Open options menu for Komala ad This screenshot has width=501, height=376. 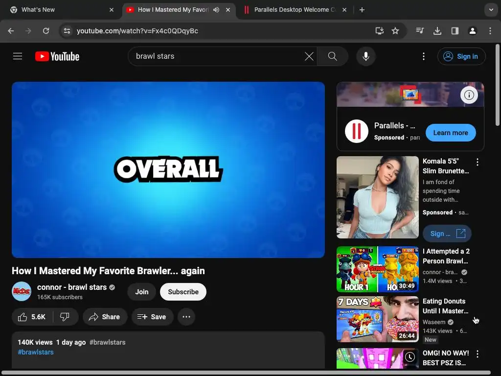tap(478, 162)
